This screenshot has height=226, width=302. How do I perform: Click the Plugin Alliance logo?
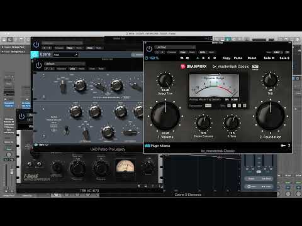tap(157, 146)
